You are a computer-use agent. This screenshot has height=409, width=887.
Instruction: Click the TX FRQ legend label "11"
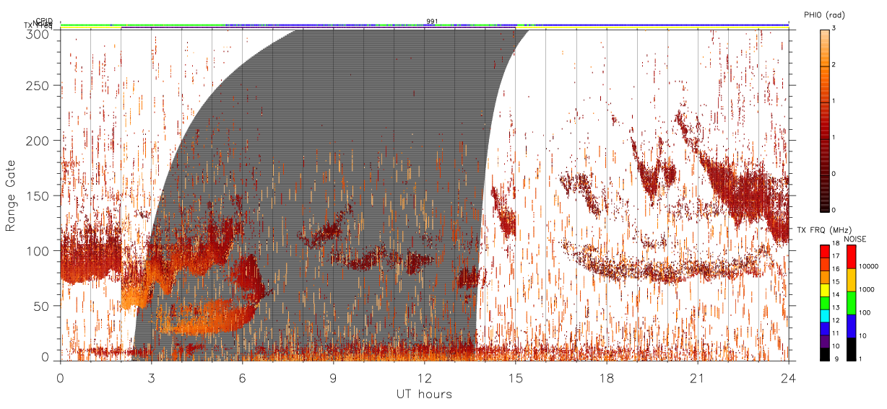[836, 333]
